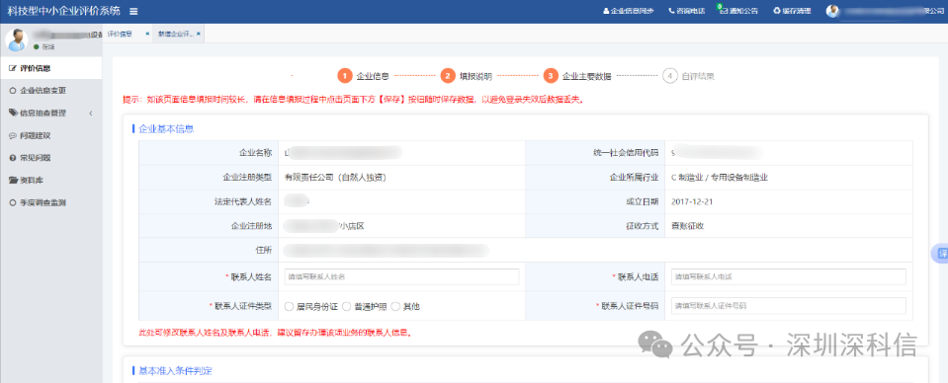Click the 查账征收 value
The image size is (948, 383).
point(687,226)
